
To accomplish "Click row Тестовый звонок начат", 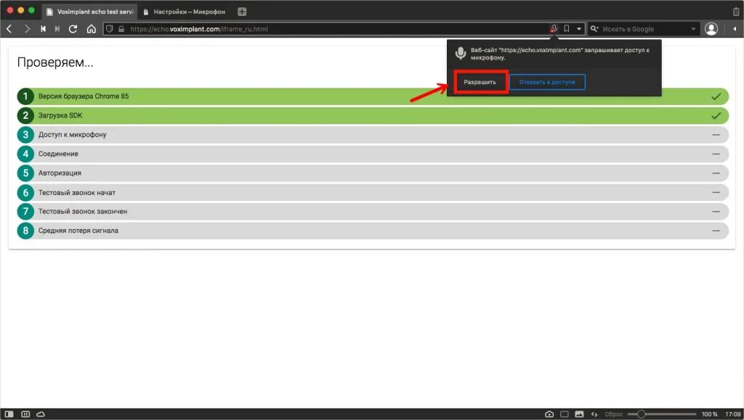I will point(373,192).
